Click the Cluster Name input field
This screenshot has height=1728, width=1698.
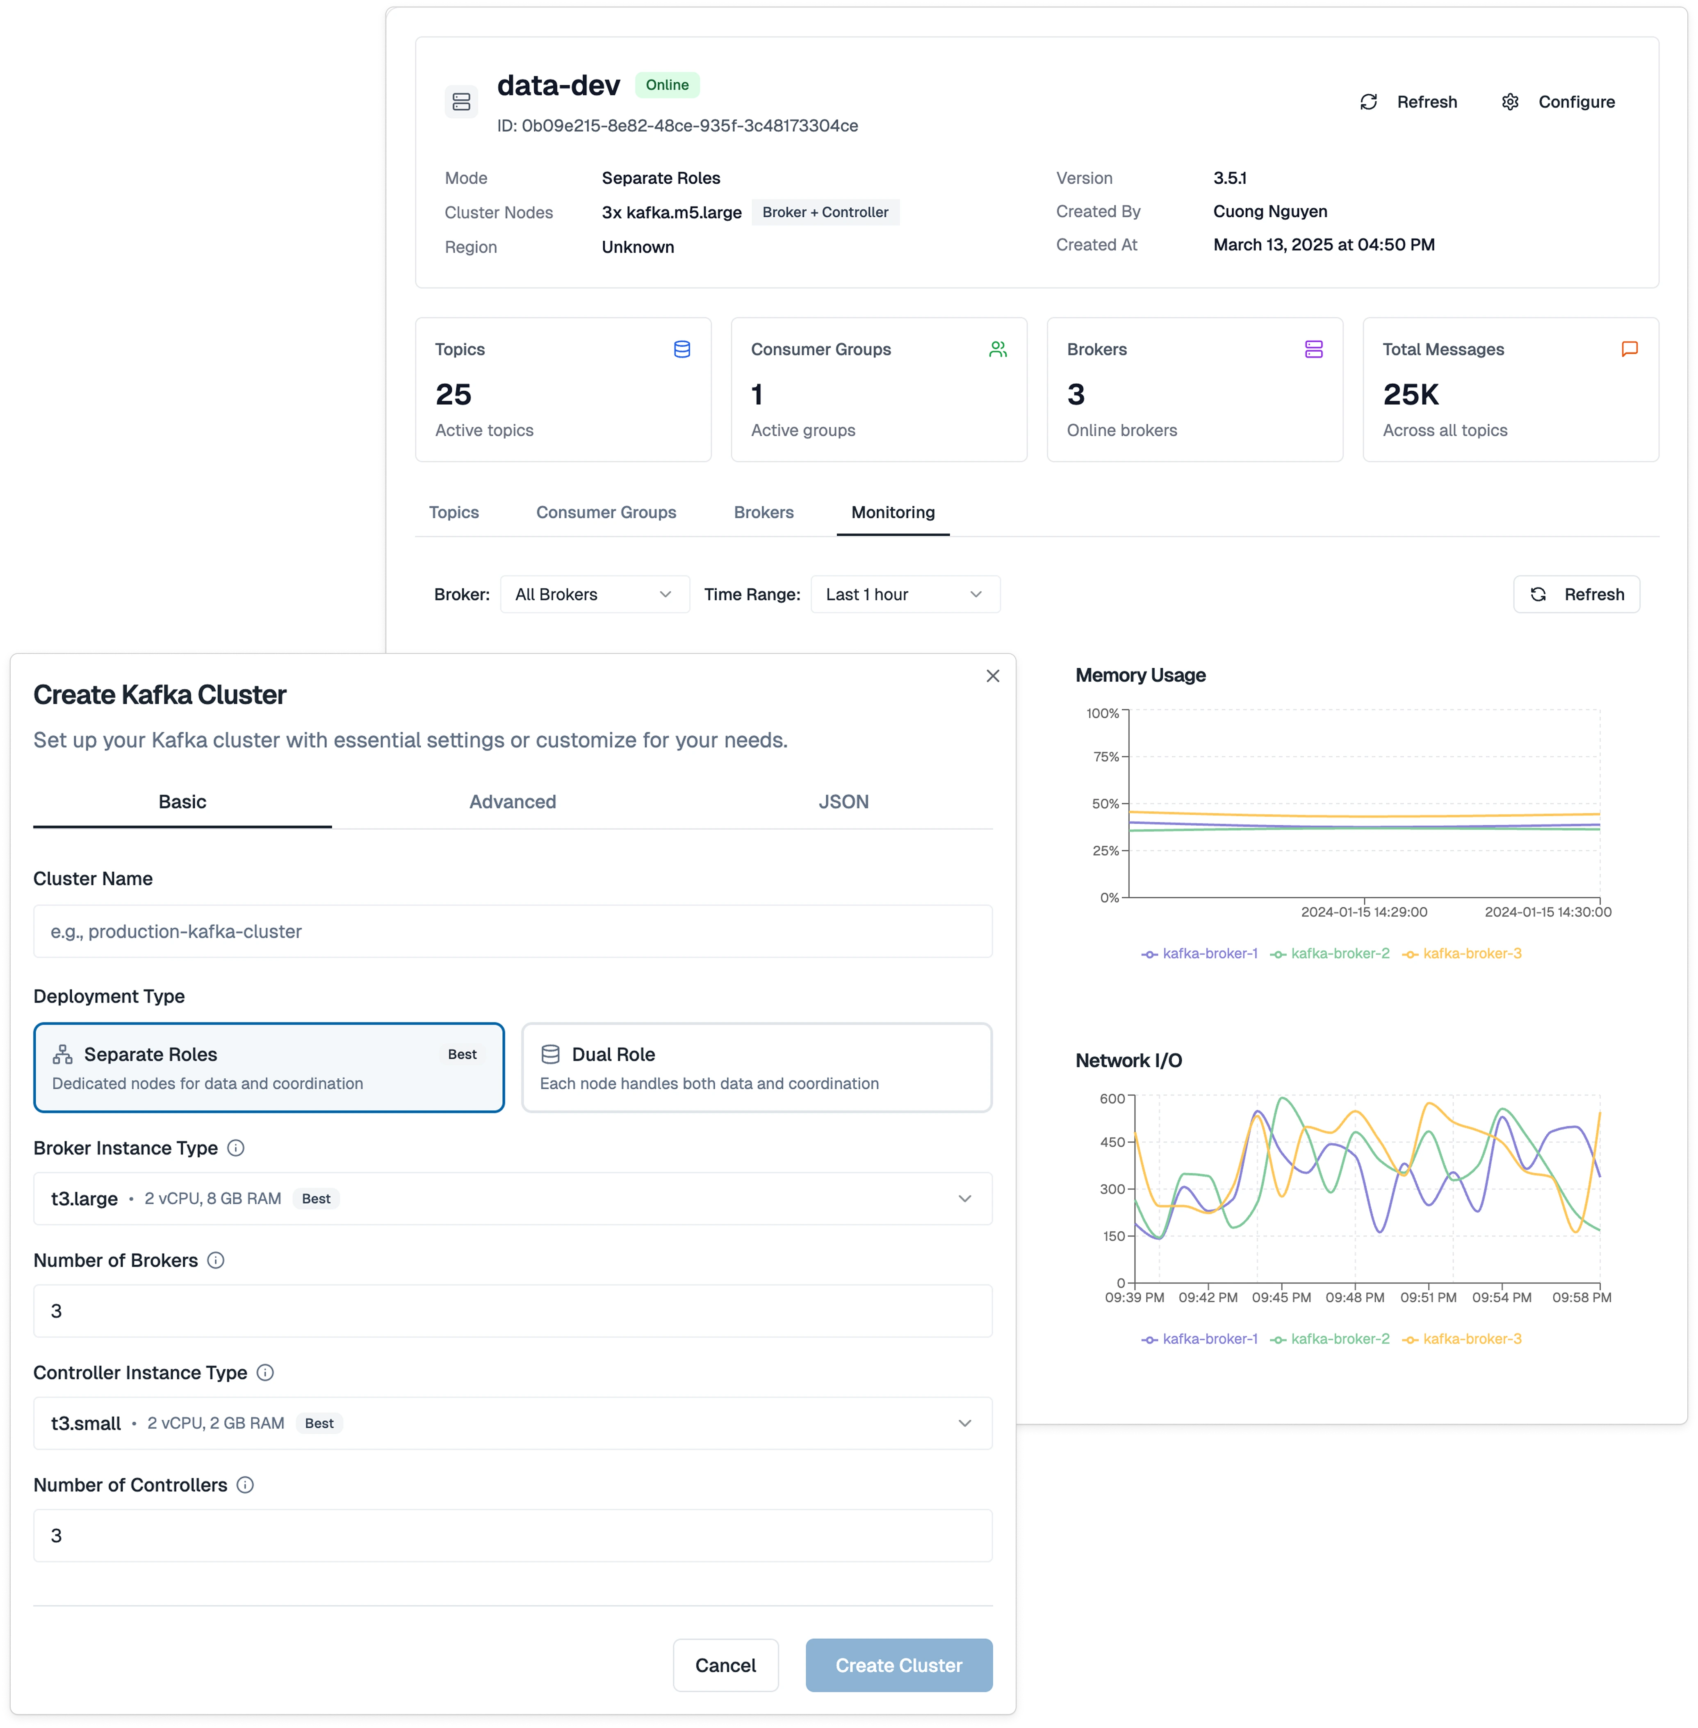[513, 931]
